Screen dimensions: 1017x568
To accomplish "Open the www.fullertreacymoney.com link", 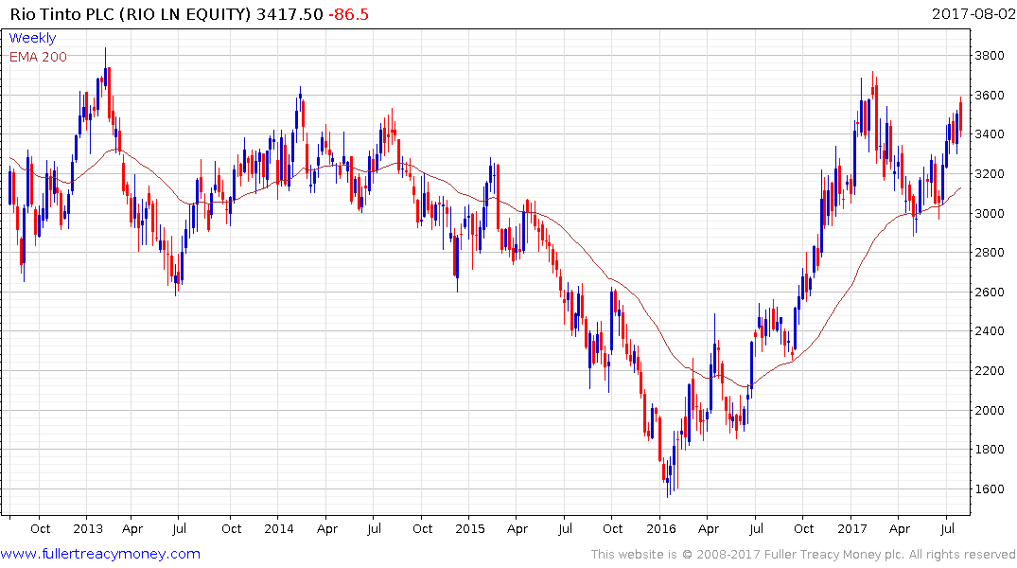I will point(100,554).
